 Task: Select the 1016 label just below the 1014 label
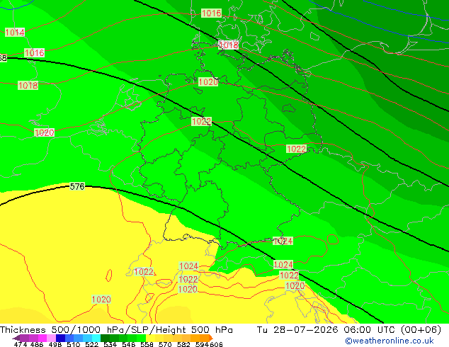pos(35,52)
